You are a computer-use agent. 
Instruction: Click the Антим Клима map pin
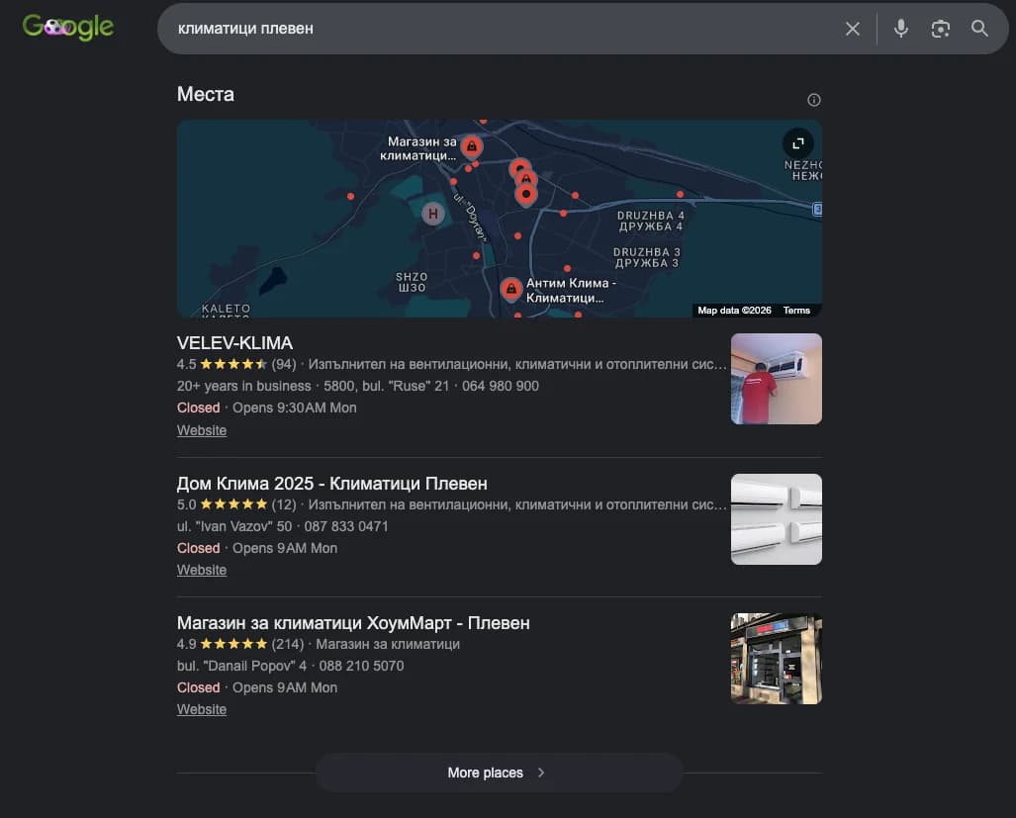pyautogui.click(x=511, y=289)
